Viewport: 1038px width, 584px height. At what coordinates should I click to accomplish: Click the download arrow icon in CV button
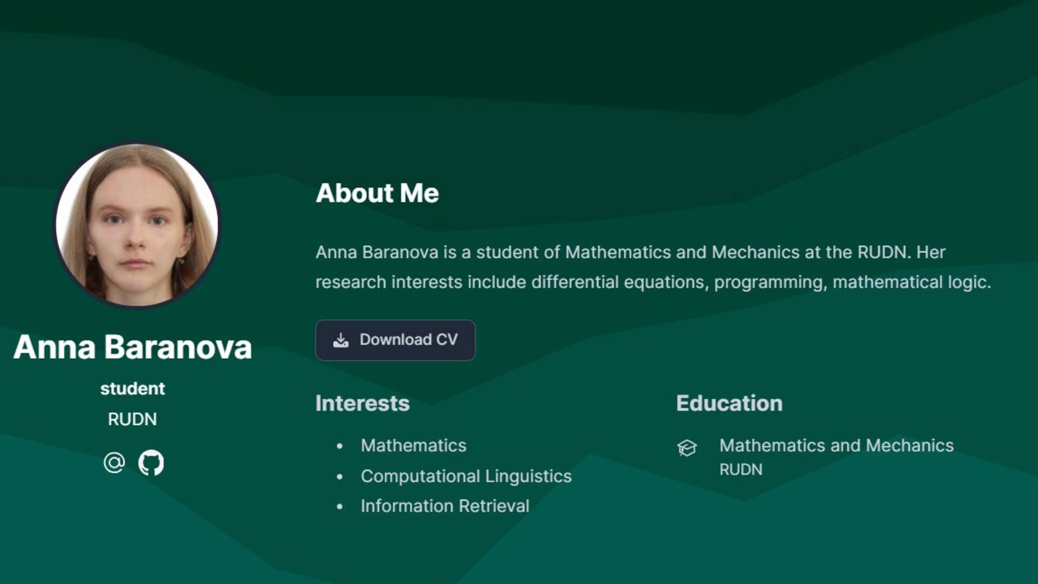coord(341,340)
